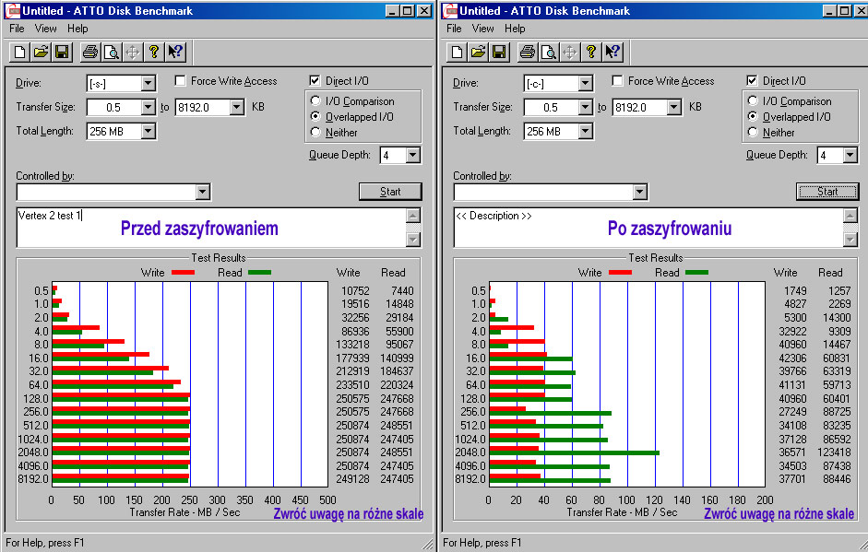Open View menu in right window

[x=482, y=29]
